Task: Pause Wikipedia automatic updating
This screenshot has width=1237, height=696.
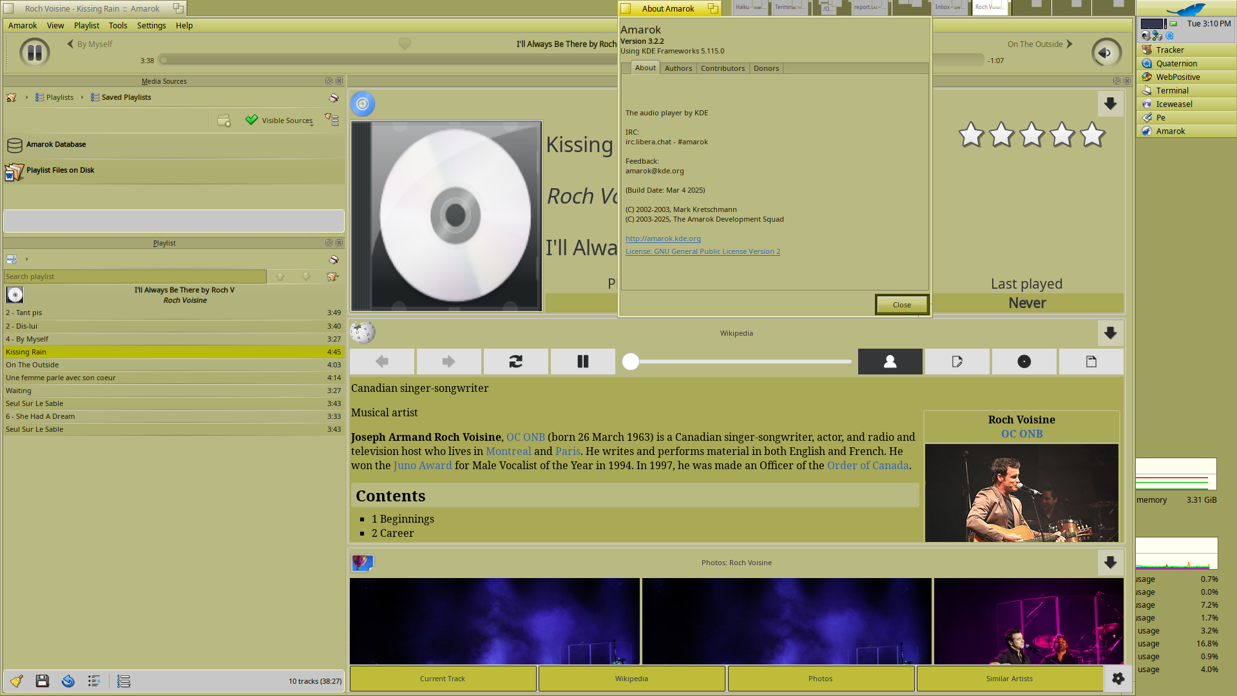Action: pos(583,362)
